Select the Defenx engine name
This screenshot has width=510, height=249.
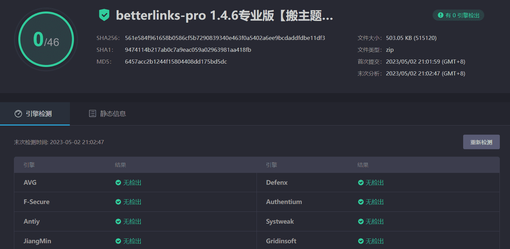coord(277,183)
